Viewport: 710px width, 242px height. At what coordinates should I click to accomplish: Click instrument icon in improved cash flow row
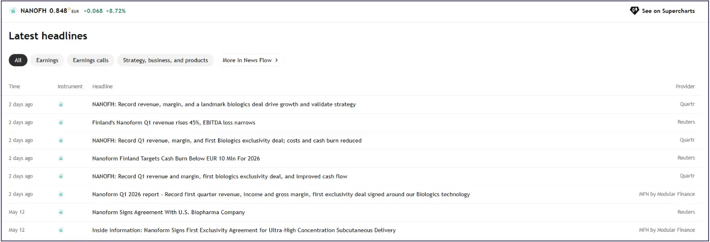point(61,176)
